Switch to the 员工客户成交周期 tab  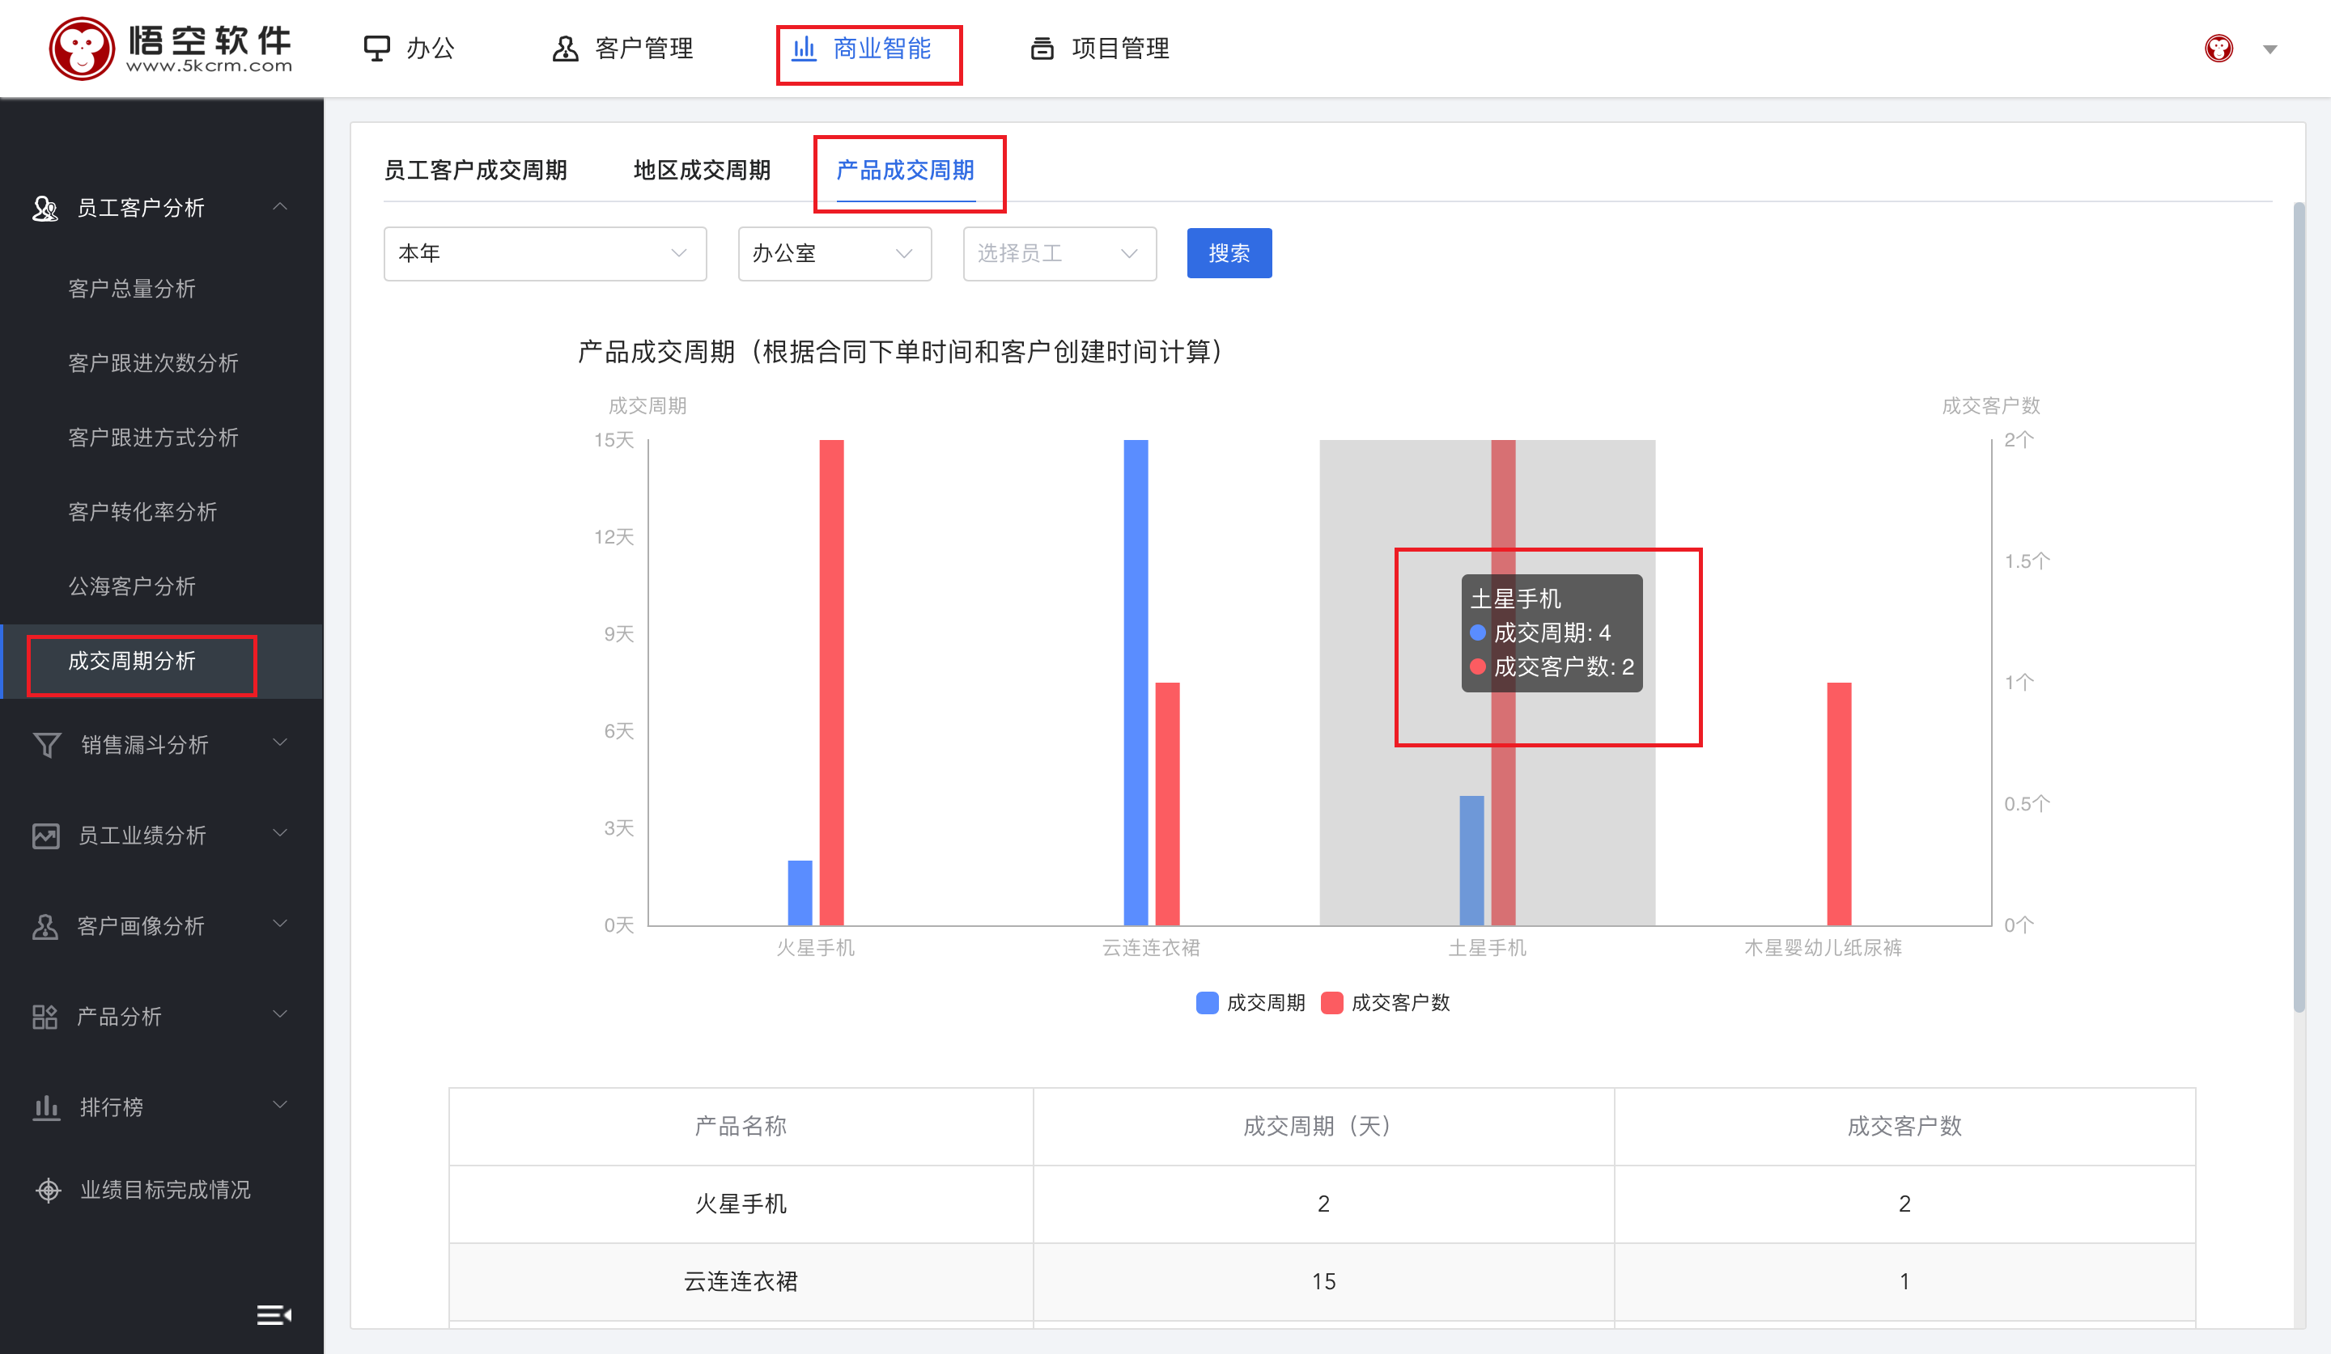(474, 170)
